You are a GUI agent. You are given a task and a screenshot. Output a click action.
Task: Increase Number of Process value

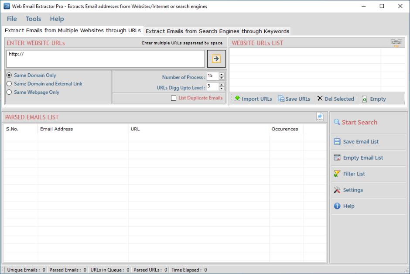tap(222, 75)
